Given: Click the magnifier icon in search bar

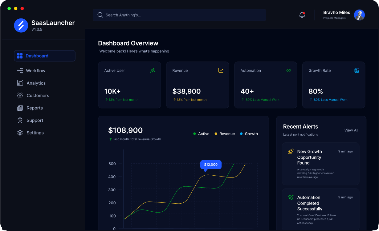Looking at the screenshot, I should tap(100, 15).
